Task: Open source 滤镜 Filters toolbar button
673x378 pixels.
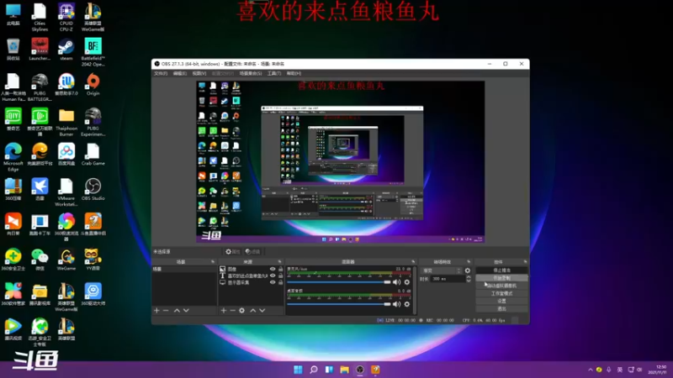Action: 252,251
